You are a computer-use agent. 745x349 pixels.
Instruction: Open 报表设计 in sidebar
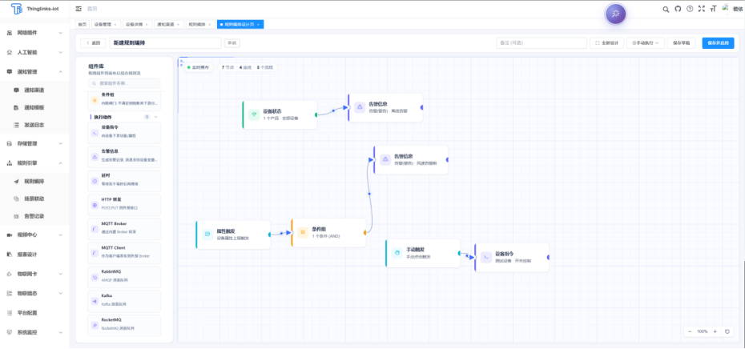coord(34,255)
